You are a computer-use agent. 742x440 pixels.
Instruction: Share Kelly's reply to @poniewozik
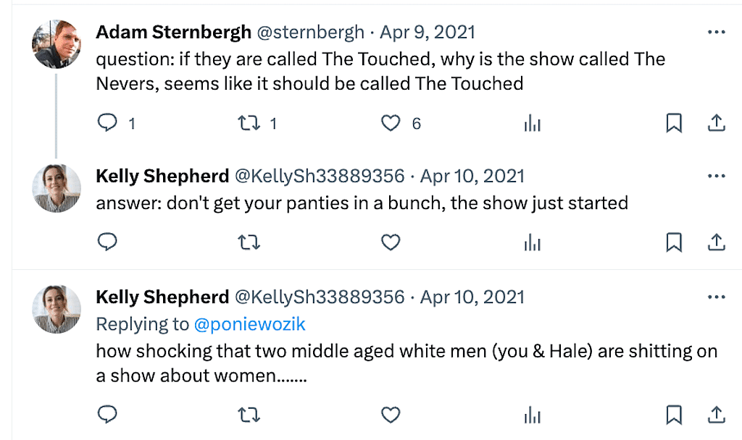tap(716, 414)
